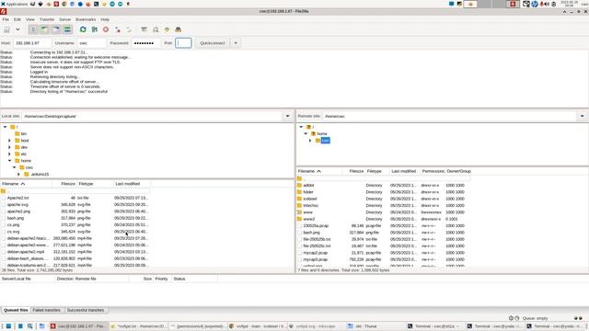Collapse the cwc folder in local tree
589x331 pixels.
tap(15, 167)
